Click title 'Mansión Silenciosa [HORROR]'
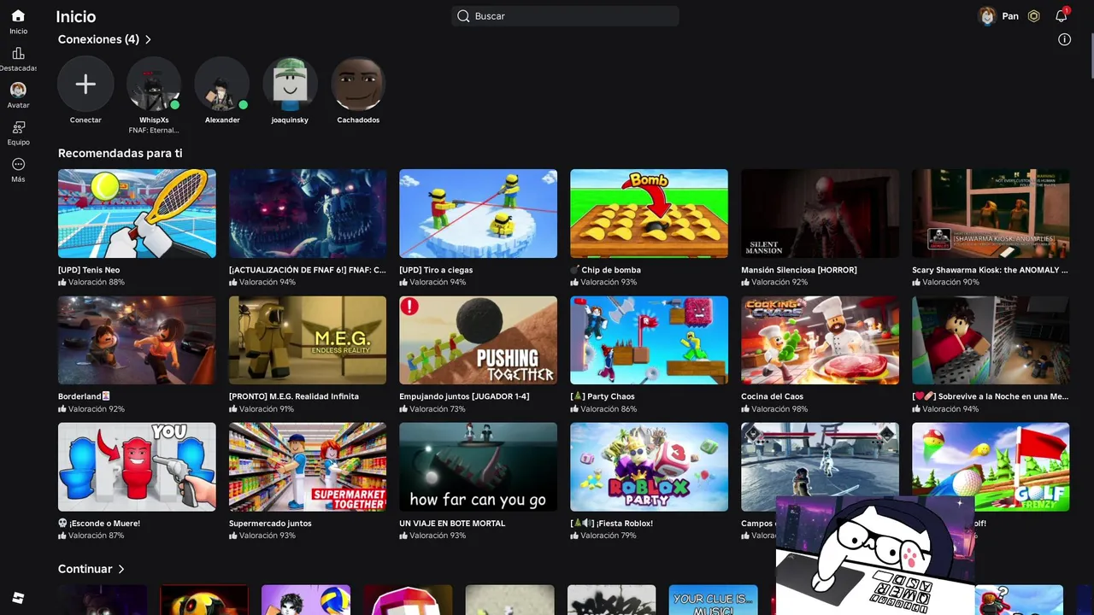Screen dimensions: 1094x615 coord(799,270)
